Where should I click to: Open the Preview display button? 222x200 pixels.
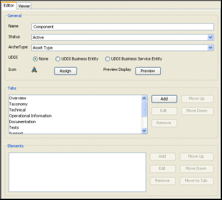click(148, 71)
